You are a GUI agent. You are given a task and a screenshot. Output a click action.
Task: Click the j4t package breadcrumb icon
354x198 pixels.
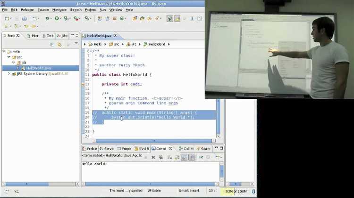(x=128, y=44)
